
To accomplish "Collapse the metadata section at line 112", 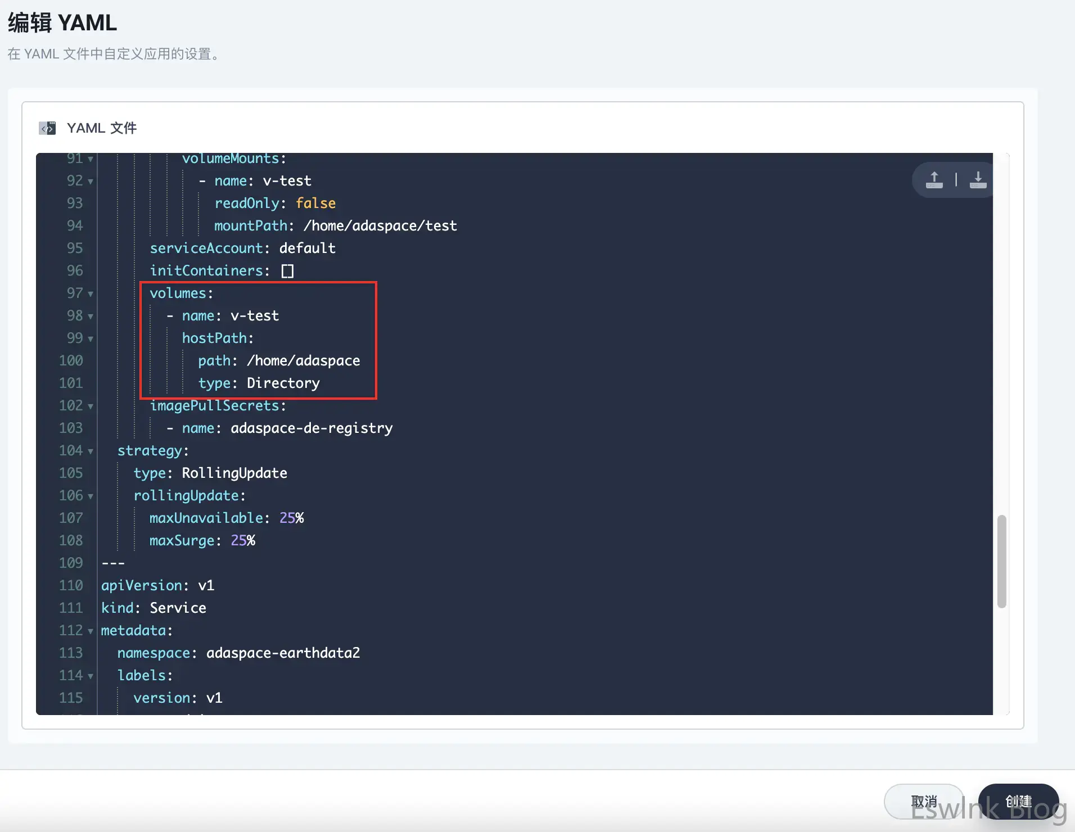I will (91, 631).
